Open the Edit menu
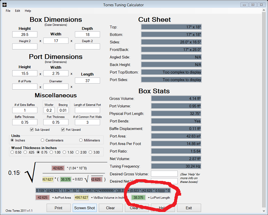This screenshot has width=268, height=215. [x=17, y=11]
